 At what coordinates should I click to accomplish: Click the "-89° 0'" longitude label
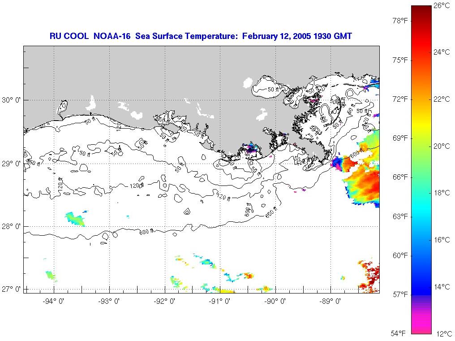pos(331,301)
